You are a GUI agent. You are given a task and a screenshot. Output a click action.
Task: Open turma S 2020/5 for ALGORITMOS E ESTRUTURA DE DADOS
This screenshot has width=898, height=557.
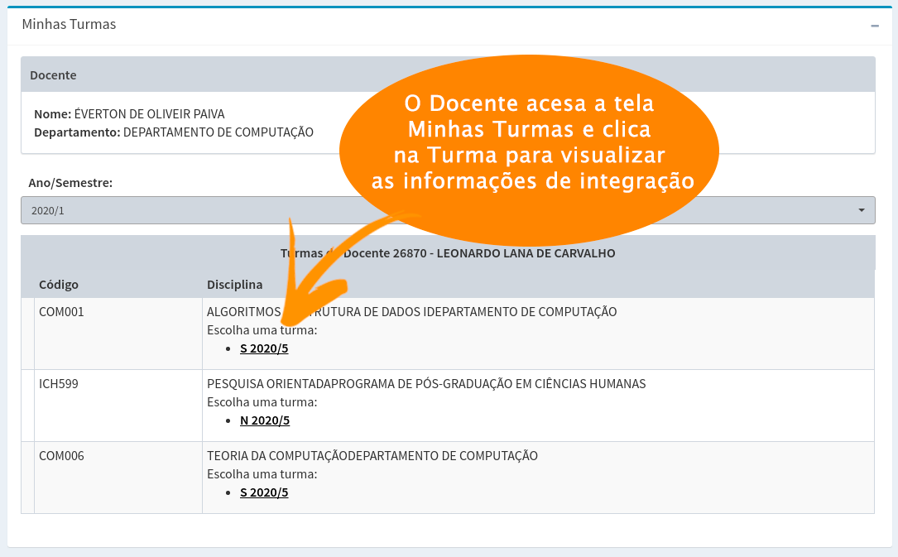(x=264, y=348)
